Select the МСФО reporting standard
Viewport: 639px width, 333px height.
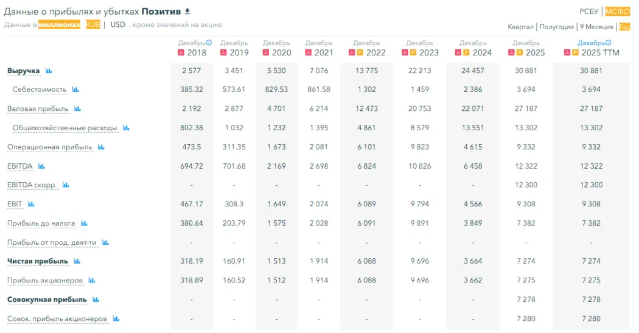point(617,12)
